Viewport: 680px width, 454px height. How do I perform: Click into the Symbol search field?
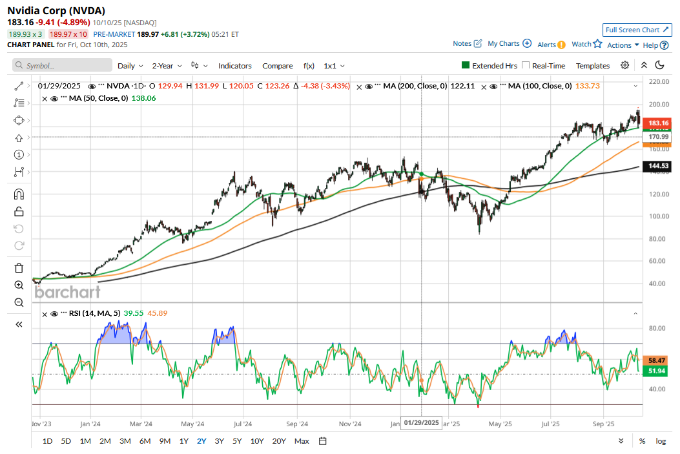coord(62,66)
